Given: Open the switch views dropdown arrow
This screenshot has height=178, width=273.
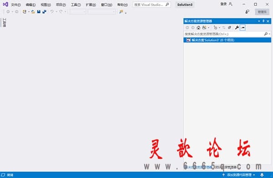Looking at the screenshot, I should (x=208, y=28).
